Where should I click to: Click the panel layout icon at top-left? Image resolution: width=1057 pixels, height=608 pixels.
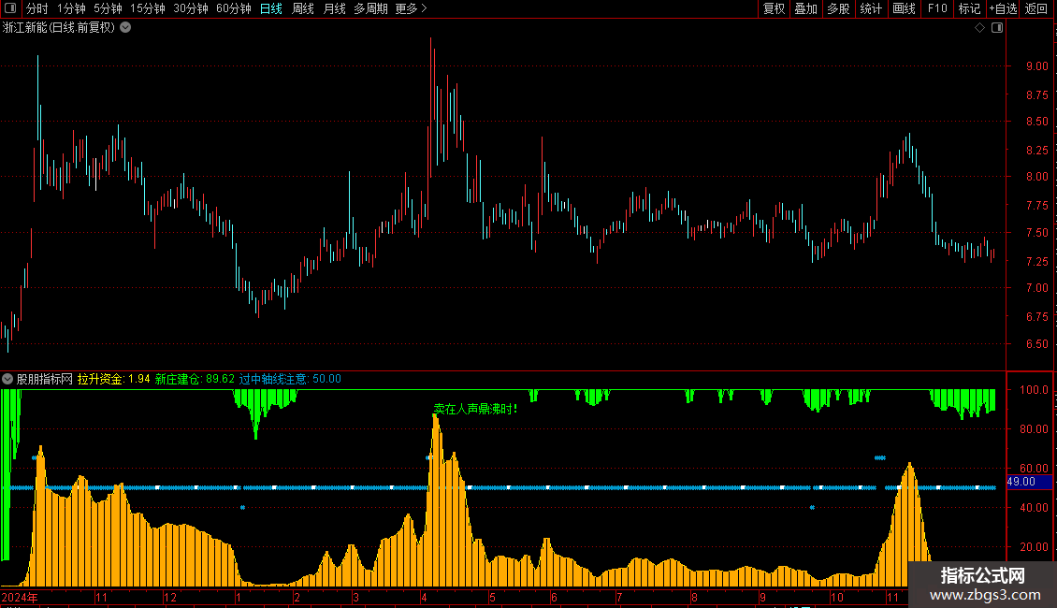coord(10,8)
